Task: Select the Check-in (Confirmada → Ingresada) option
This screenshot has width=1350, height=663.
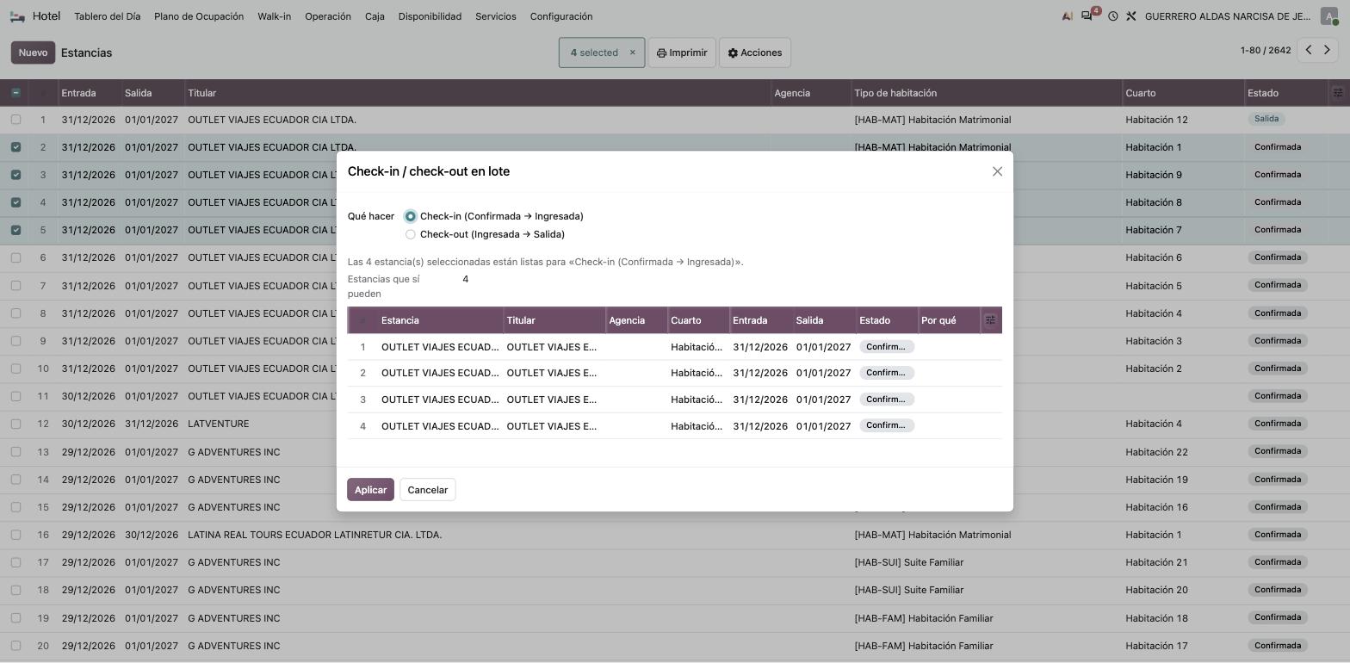Action: pos(410,216)
